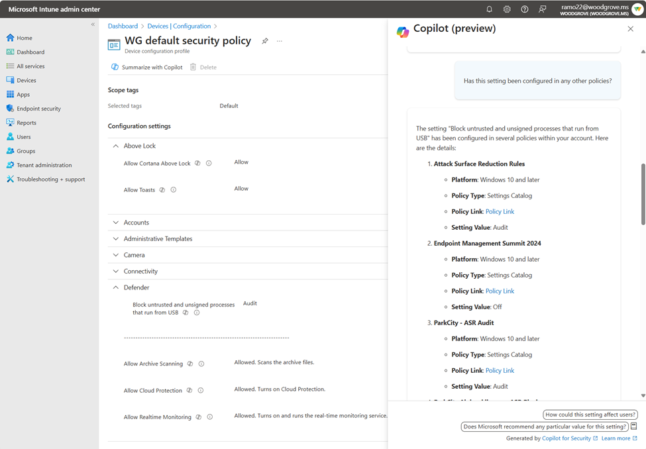
Task: Click info icon beside Block untrusted USB processes
Action: (x=197, y=313)
